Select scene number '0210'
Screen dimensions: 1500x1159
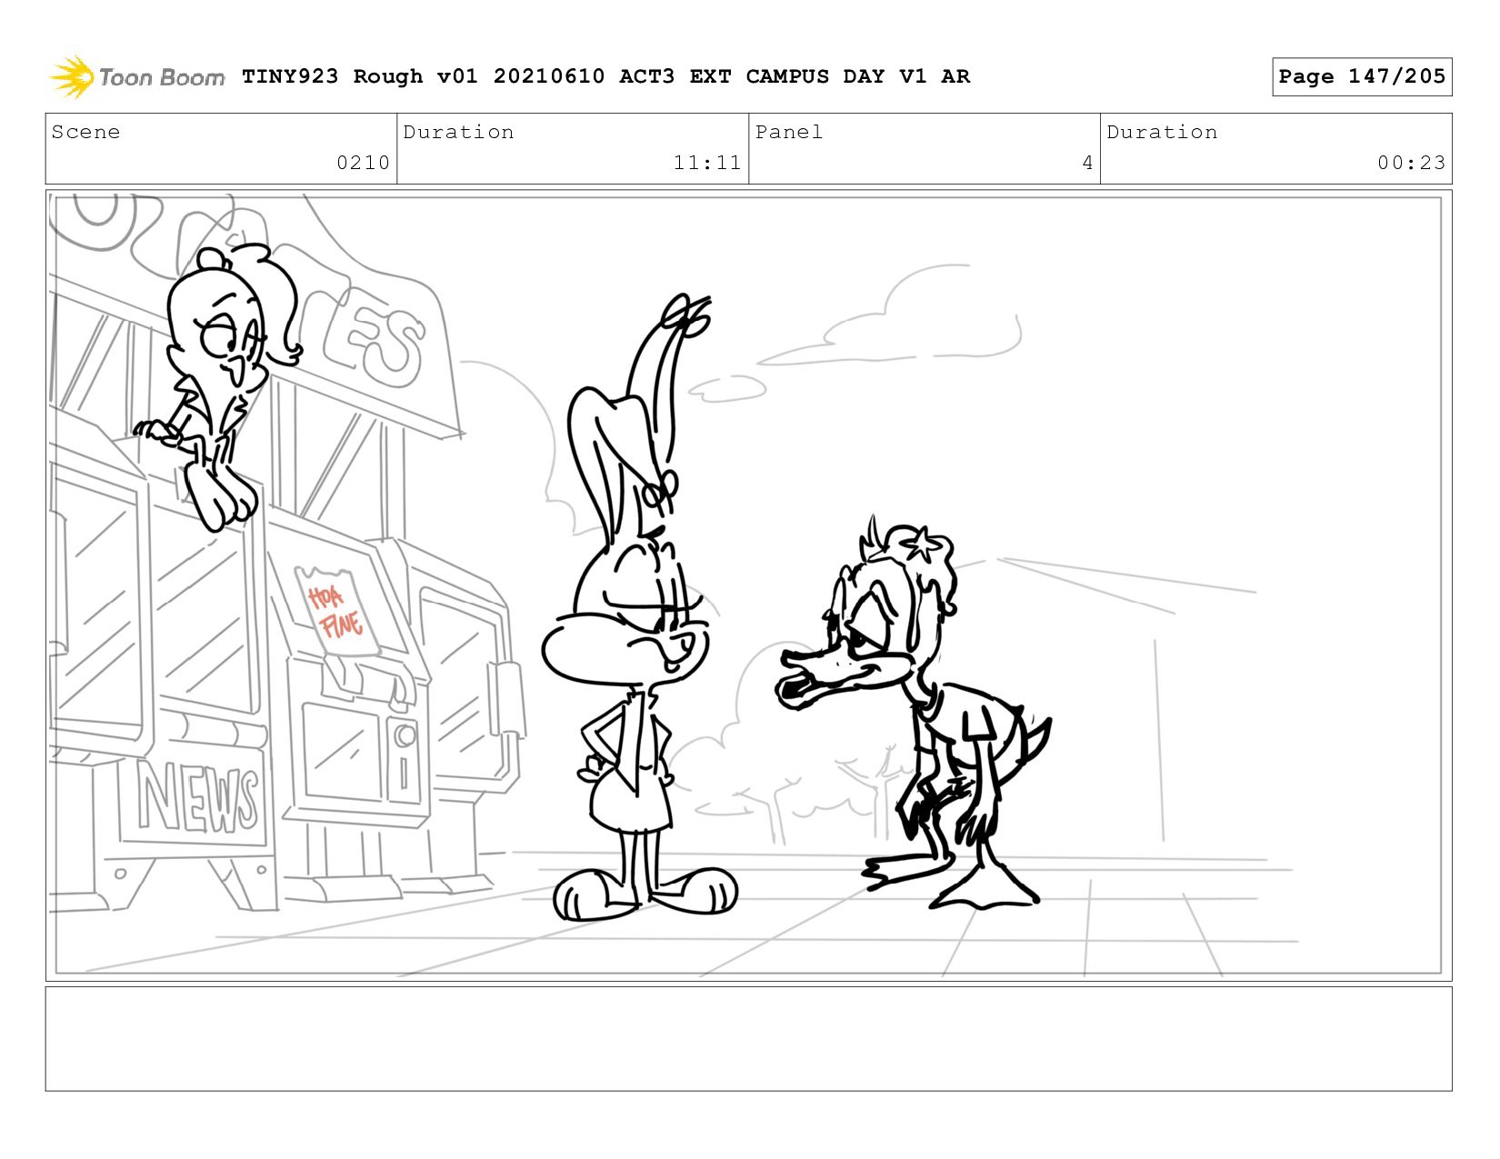click(x=363, y=163)
